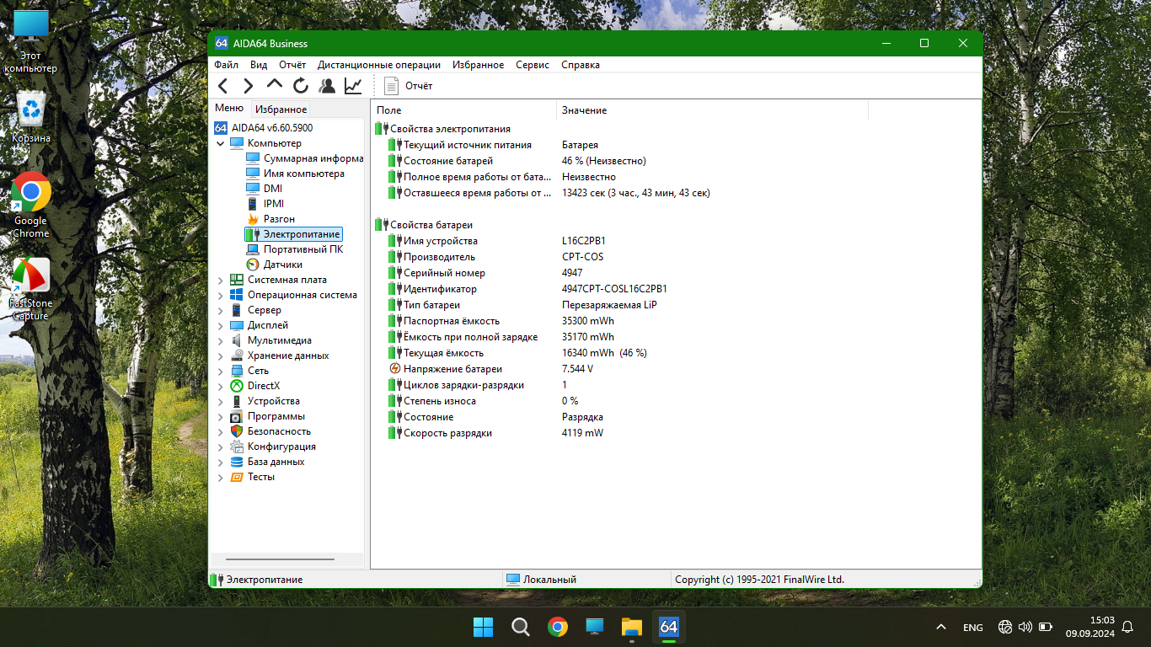
Task: Expand the Хранение данных node
Action: [x=221, y=356]
